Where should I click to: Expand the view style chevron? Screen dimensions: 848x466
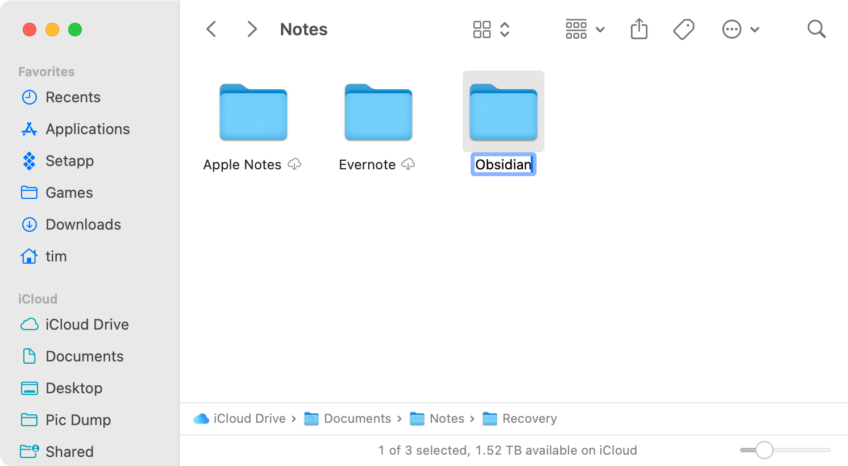click(505, 29)
